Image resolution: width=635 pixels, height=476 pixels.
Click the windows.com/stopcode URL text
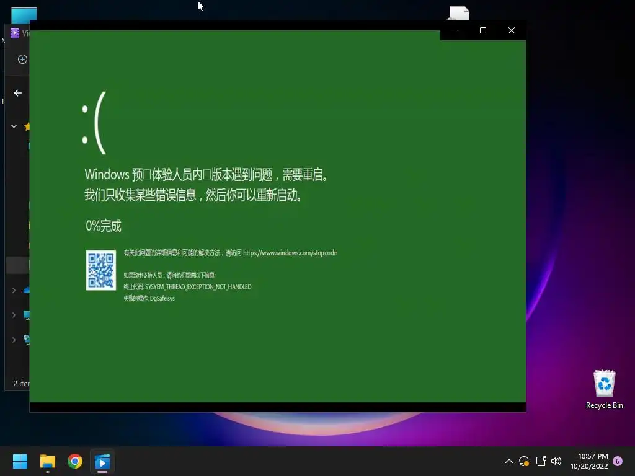click(x=290, y=253)
